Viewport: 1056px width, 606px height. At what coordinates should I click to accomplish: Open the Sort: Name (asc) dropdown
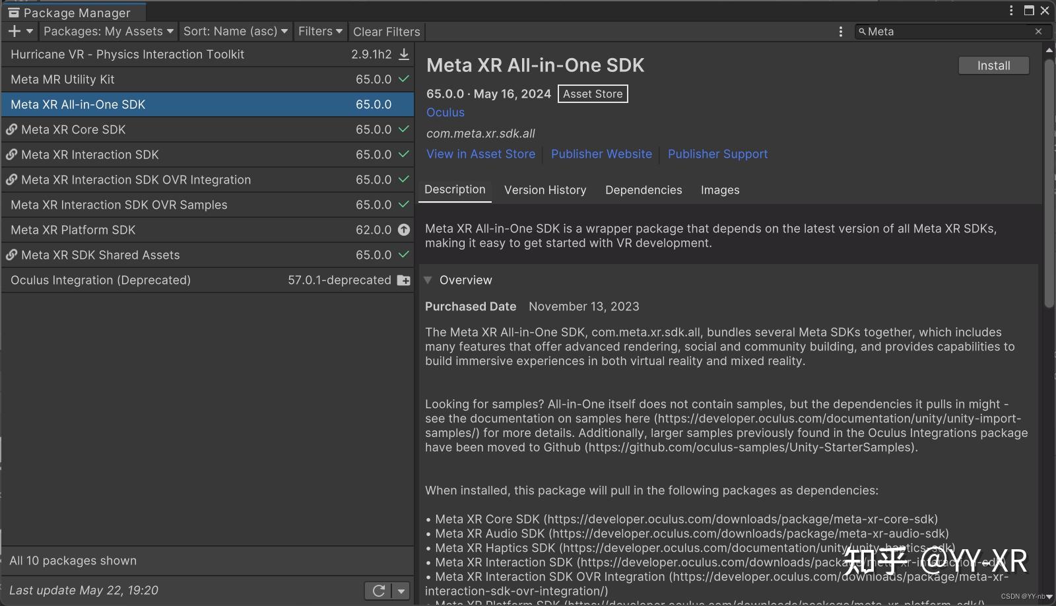(x=235, y=31)
